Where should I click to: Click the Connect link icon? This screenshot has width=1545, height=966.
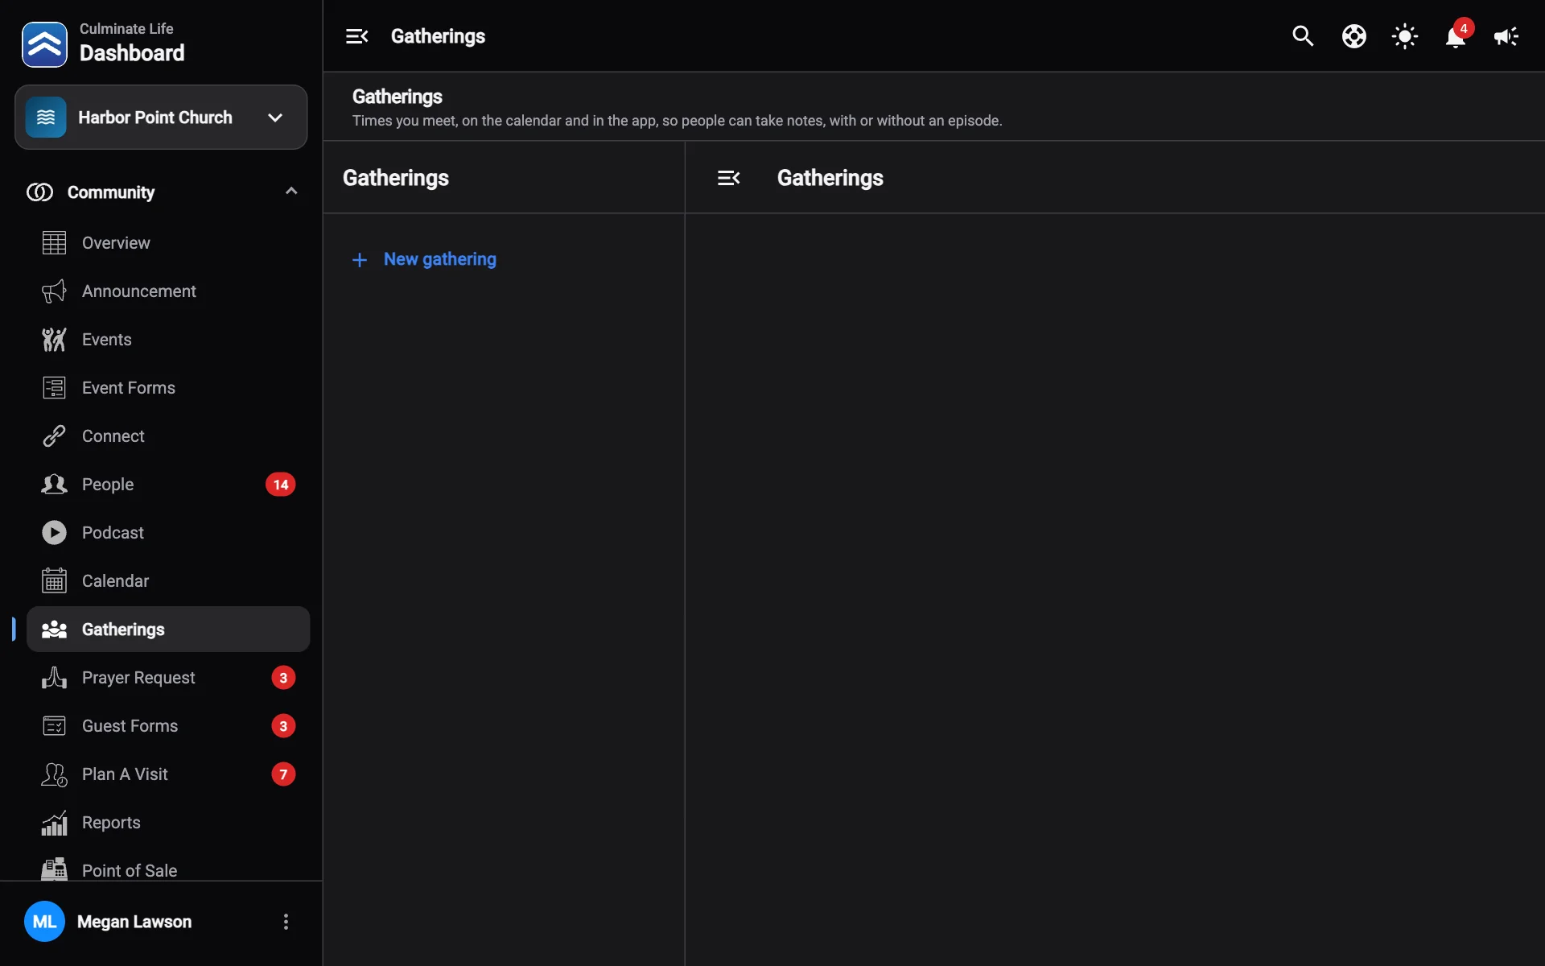pos(54,436)
